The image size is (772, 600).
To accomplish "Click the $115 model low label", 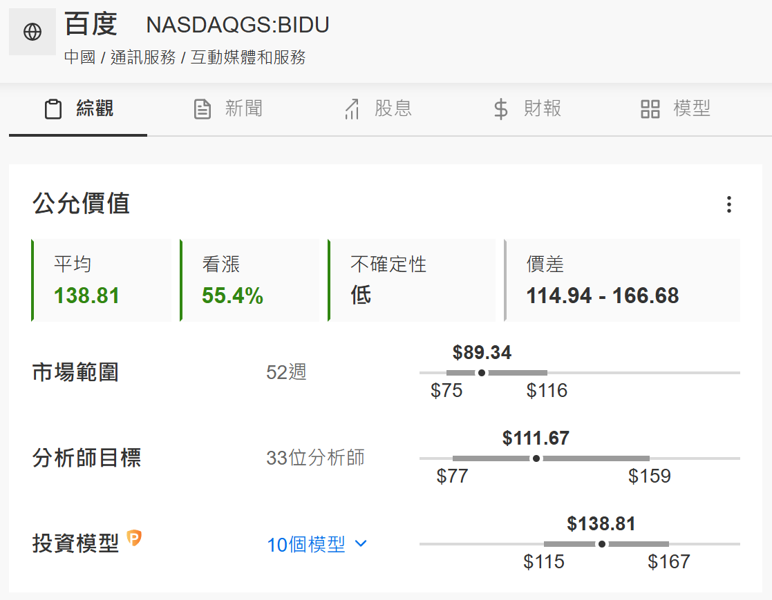I will coord(544,561).
